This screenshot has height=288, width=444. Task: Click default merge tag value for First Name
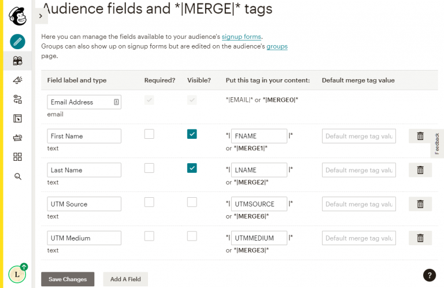(359, 136)
